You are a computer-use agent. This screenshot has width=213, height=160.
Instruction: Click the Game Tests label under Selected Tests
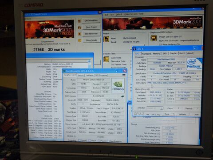(x=116, y=58)
